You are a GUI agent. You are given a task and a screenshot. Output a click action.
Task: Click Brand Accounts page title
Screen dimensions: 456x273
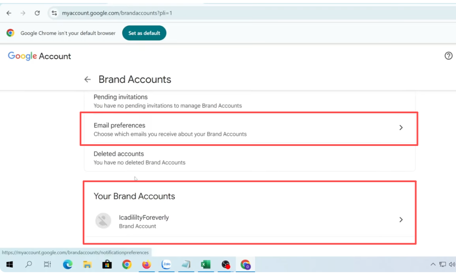tap(135, 79)
